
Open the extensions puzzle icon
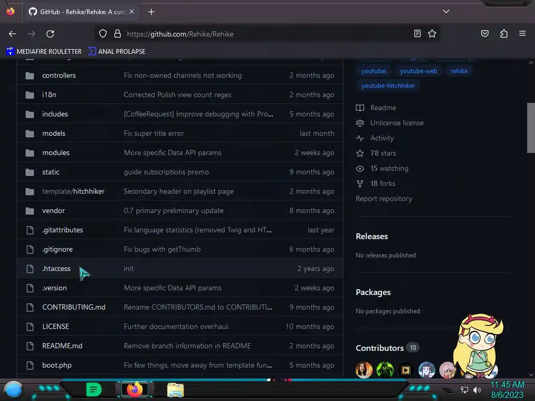(504, 34)
